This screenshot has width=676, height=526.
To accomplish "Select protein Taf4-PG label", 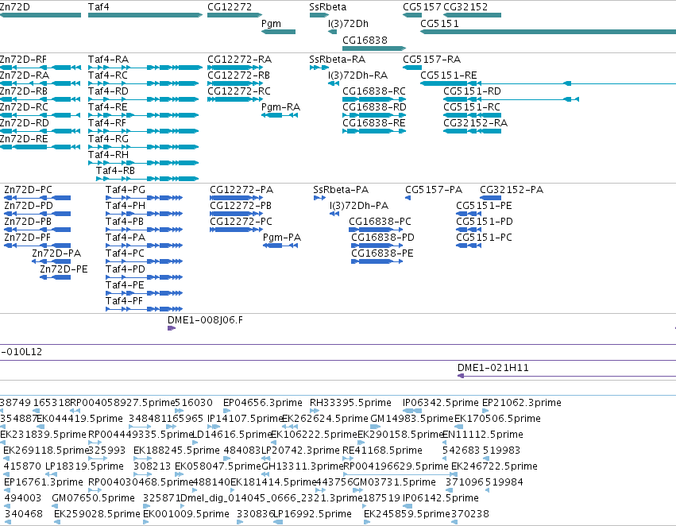I will coord(126,190).
